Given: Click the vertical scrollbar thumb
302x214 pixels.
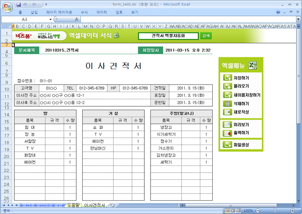Looking at the screenshot, I should click(x=298, y=76).
